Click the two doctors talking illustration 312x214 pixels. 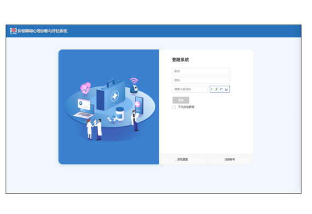click(x=94, y=129)
